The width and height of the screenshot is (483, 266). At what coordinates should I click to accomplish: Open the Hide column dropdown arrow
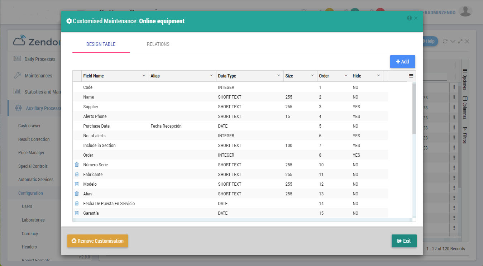pyautogui.click(x=378, y=76)
